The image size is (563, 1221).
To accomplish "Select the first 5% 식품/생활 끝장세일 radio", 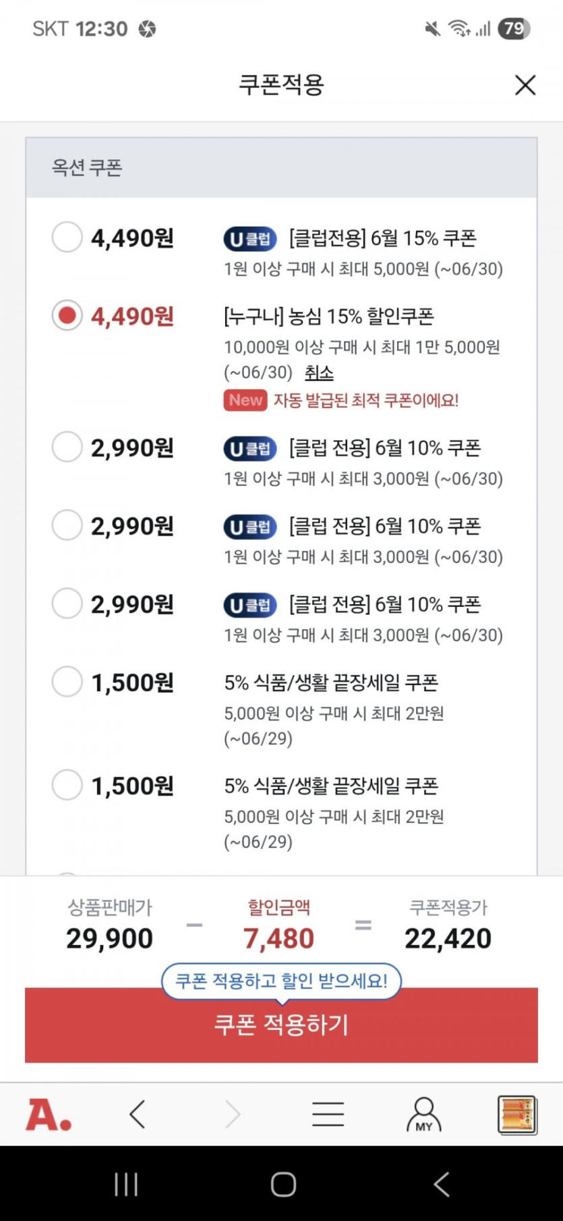I will [67, 682].
